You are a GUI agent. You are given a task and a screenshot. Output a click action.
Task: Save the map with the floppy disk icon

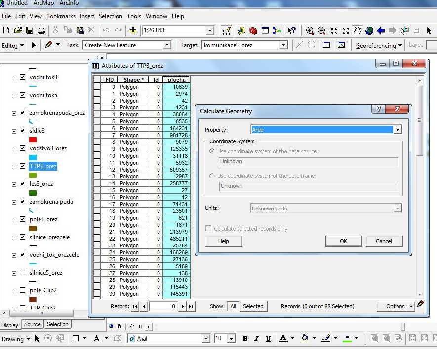tap(30, 30)
